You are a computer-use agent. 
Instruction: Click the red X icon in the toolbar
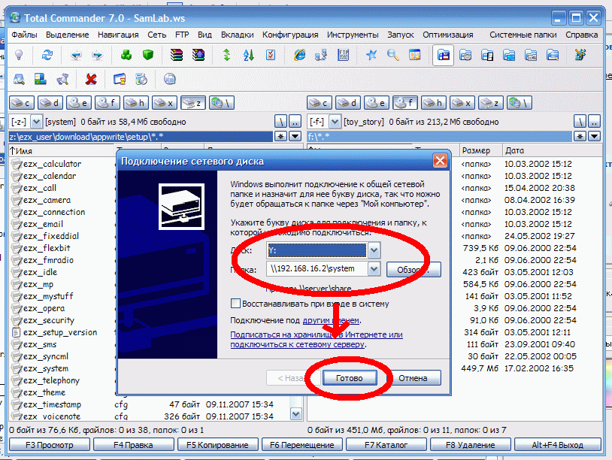(91, 80)
